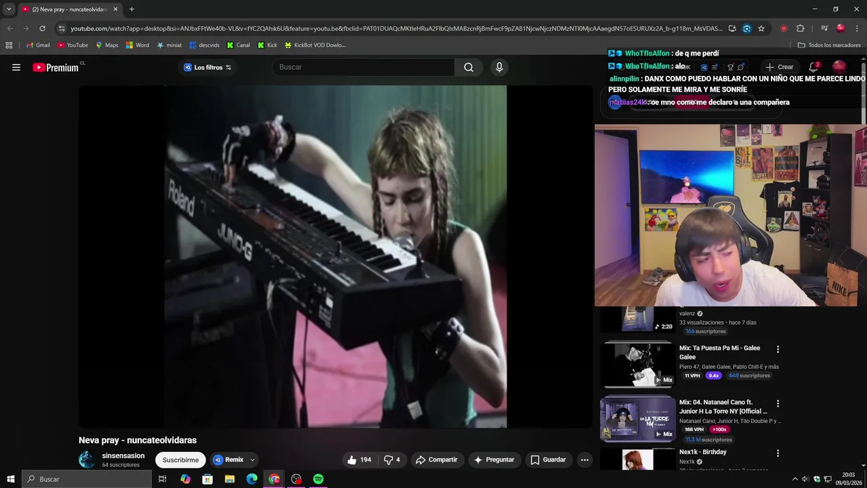This screenshot has height=488, width=867.
Task: Expand the Remix dropdown chevron
Action: [252, 460]
